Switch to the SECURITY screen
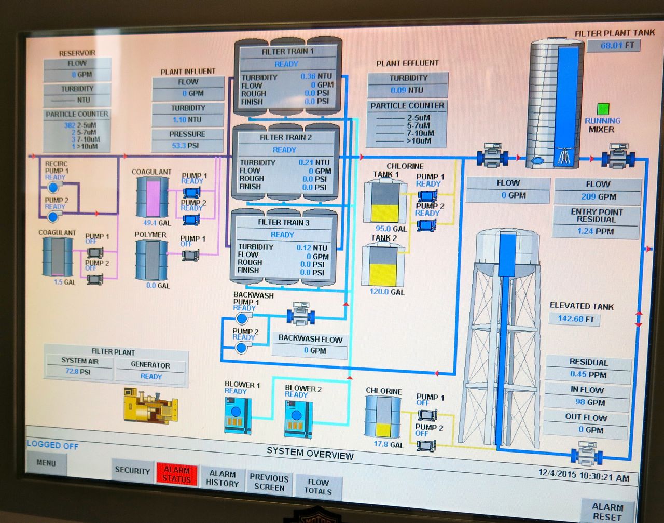The height and width of the screenshot is (523, 664). [x=133, y=471]
